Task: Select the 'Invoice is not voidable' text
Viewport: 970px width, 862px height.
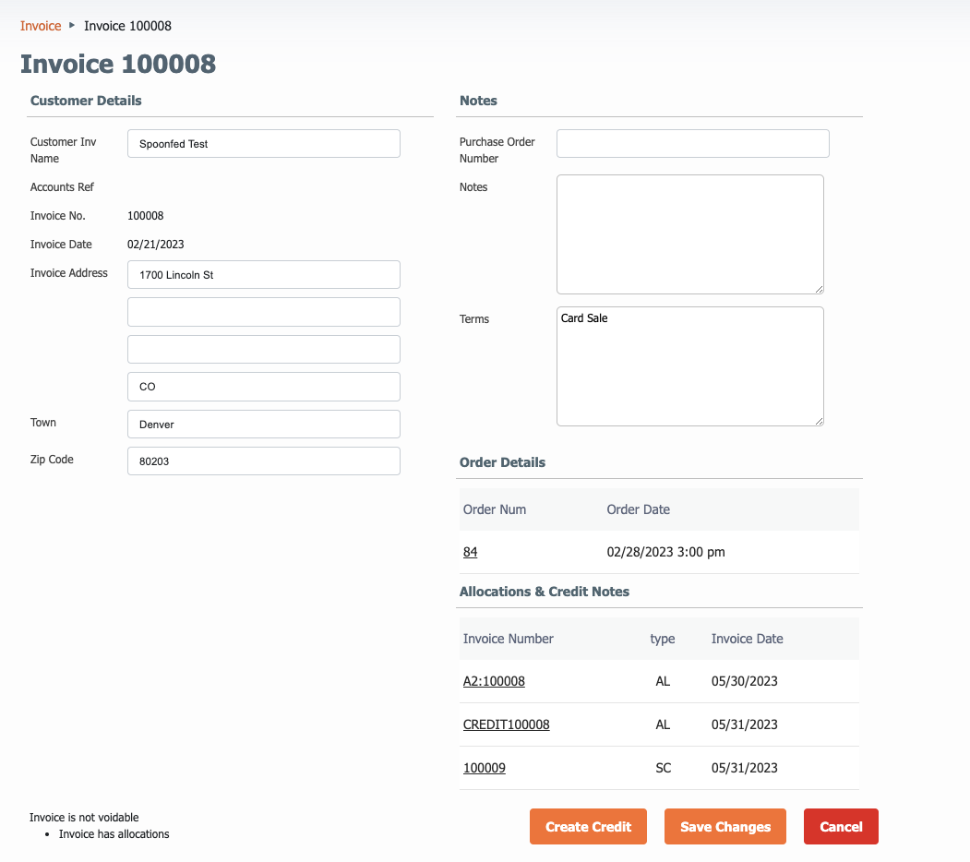Action: coord(84,818)
